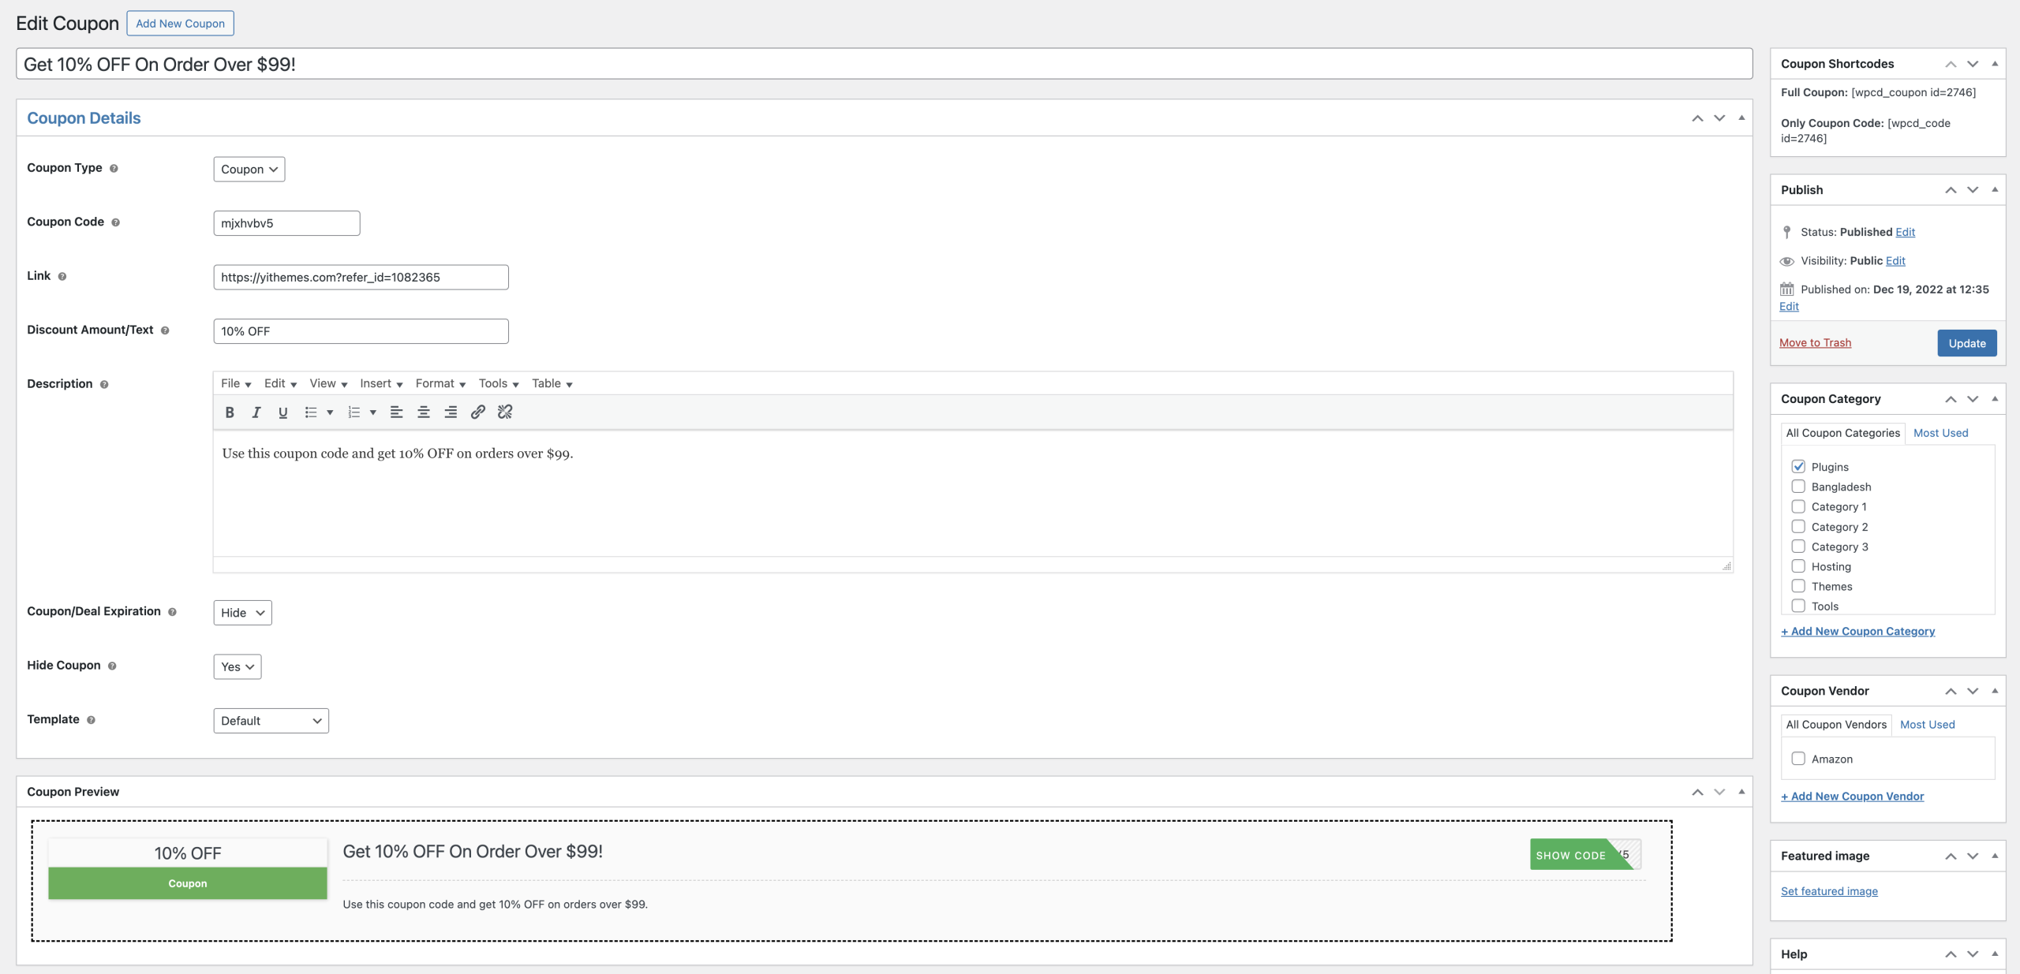
Task: Click the remove link (unlink) icon
Action: 505,412
